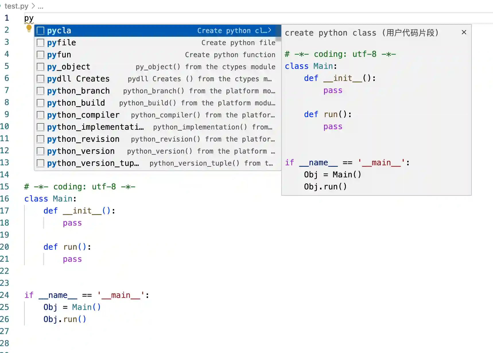
Task: Click the suggestion list scrollbar
Action: click(278, 33)
